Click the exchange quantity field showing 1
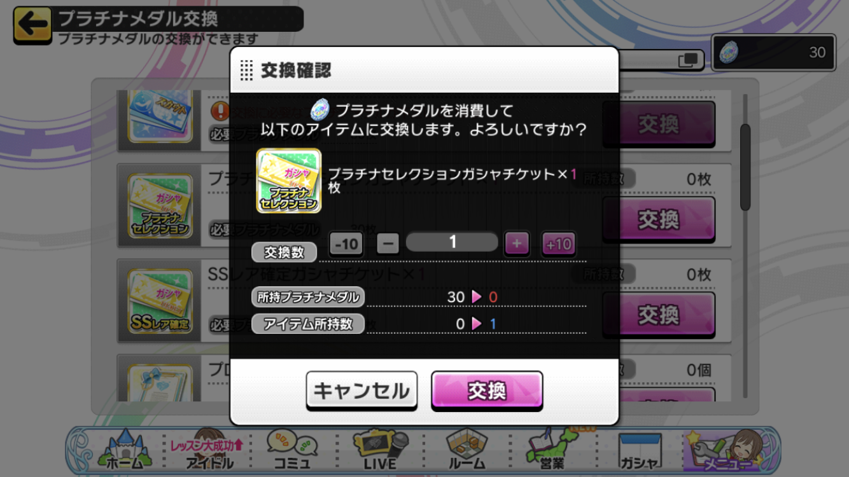The image size is (849, 477). click(x=452, y=242)
